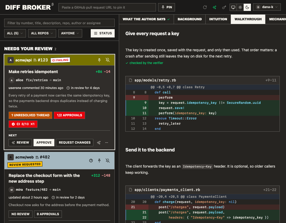The image size is (286, 223).
Task: Click the APPROVE button
Action: pyautogui.click(x=44, y=143)
